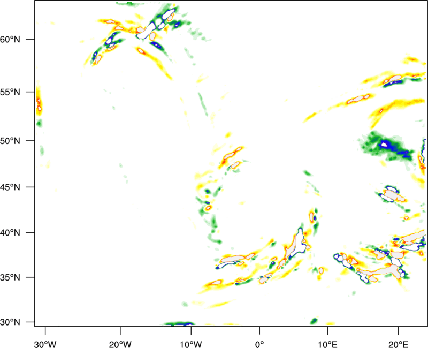Click the 40°N latitude label
Screen dimensions: 428x348
coord(10,233)
